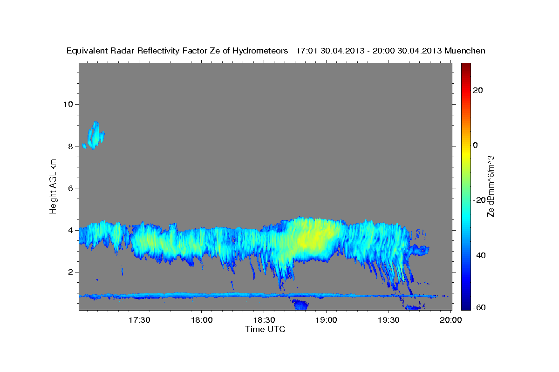Click the height tick label 4

[x=70, y=230]
